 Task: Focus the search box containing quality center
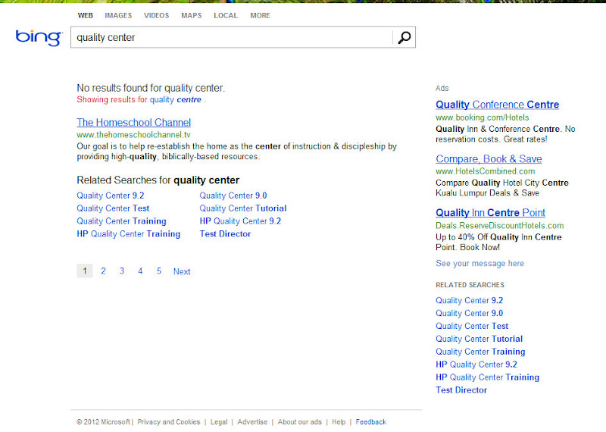(x=232, y=37)
